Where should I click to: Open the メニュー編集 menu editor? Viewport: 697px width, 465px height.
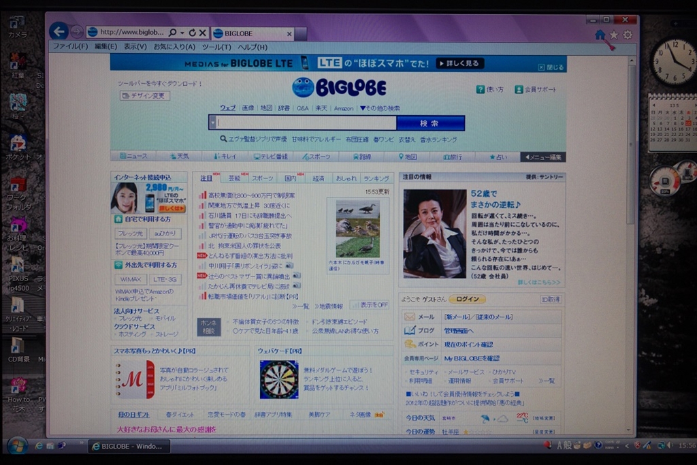click(x=542, y=157)
